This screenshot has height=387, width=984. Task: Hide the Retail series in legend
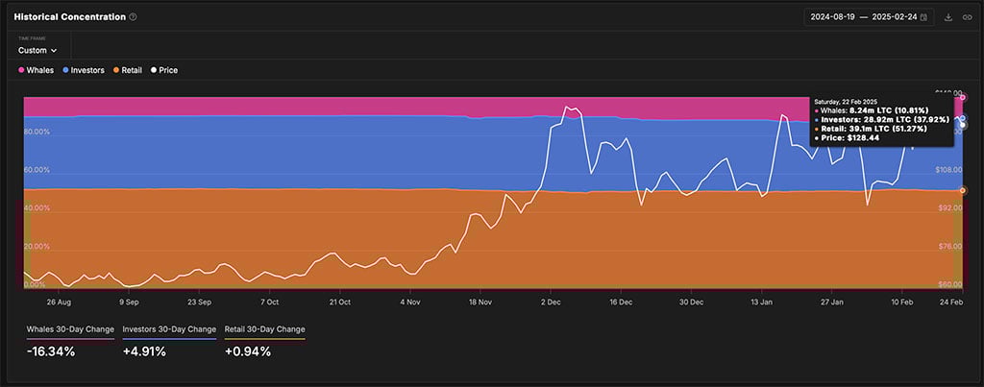click(131, 70)
